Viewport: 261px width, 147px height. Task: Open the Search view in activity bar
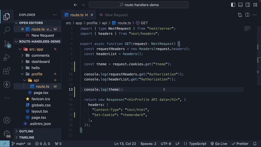[7, 30]
